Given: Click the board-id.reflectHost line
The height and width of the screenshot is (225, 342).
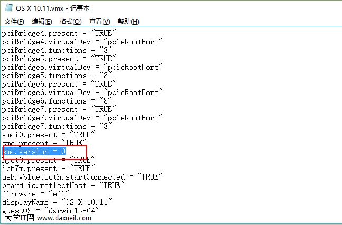Looking at the screenshot, I should click(x=63, y=185).
